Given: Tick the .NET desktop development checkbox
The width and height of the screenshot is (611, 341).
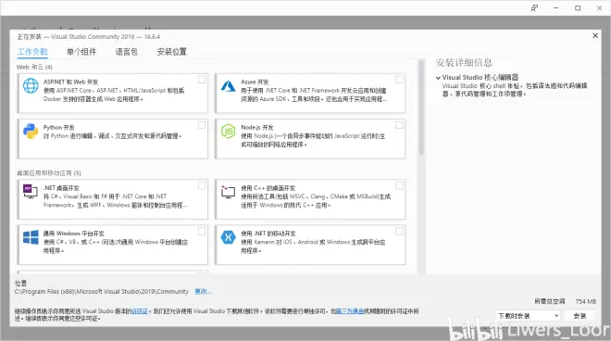Looking at the screenshot, I should point(202,185).
